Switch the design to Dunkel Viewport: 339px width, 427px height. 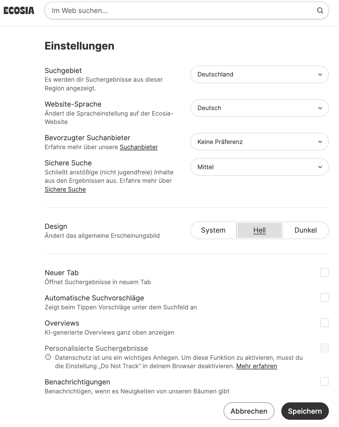305,230
